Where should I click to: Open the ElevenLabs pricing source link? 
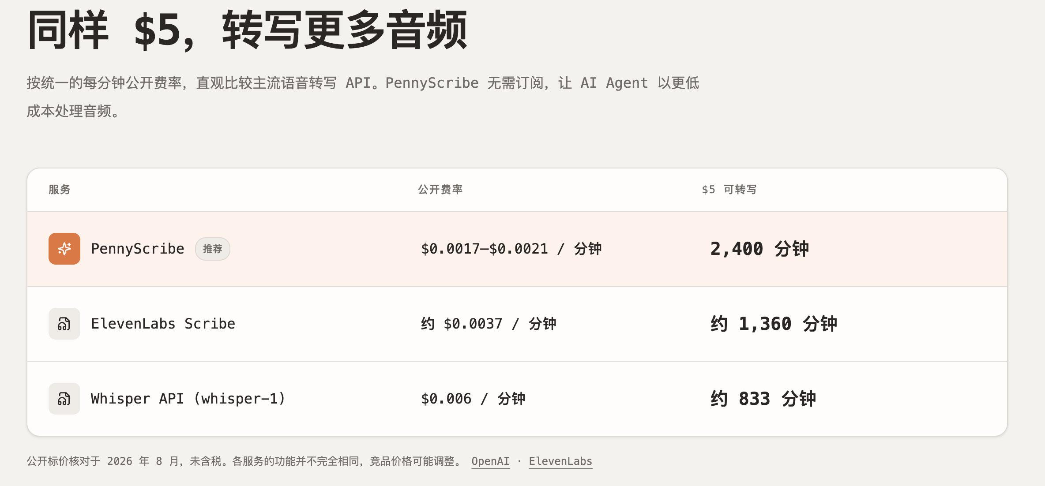pos(560,461)
